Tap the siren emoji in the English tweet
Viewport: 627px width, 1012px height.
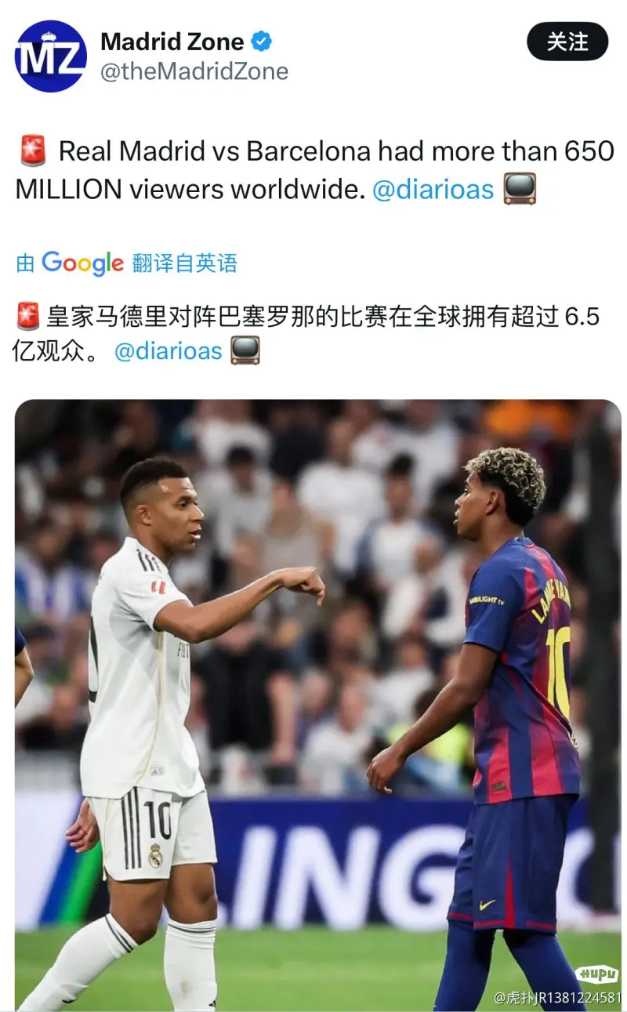pyautogui.click(x=32, y=151)
